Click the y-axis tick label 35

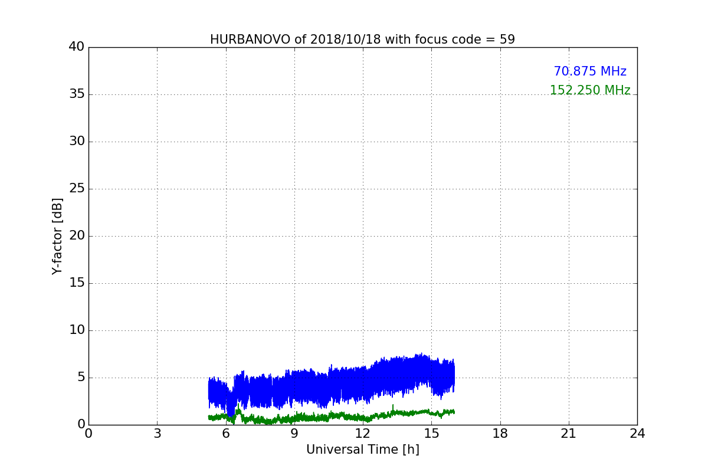click(x=77, y=94)
